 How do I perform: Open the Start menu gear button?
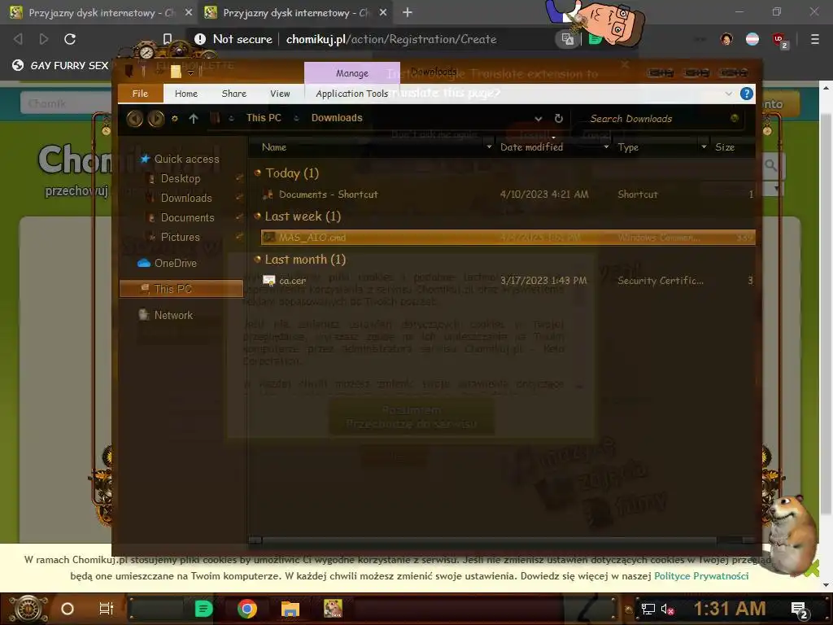click(28, 609)
